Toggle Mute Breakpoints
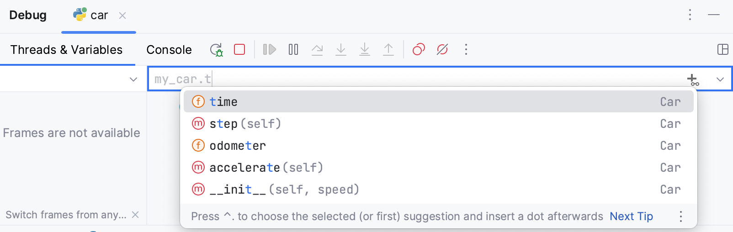Screen dimensions: 733x232 pyautogui.click(x=442, y=49)
